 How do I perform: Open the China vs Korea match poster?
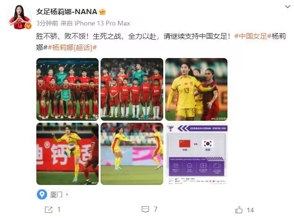pyautogui.click(x=196, y=154)
